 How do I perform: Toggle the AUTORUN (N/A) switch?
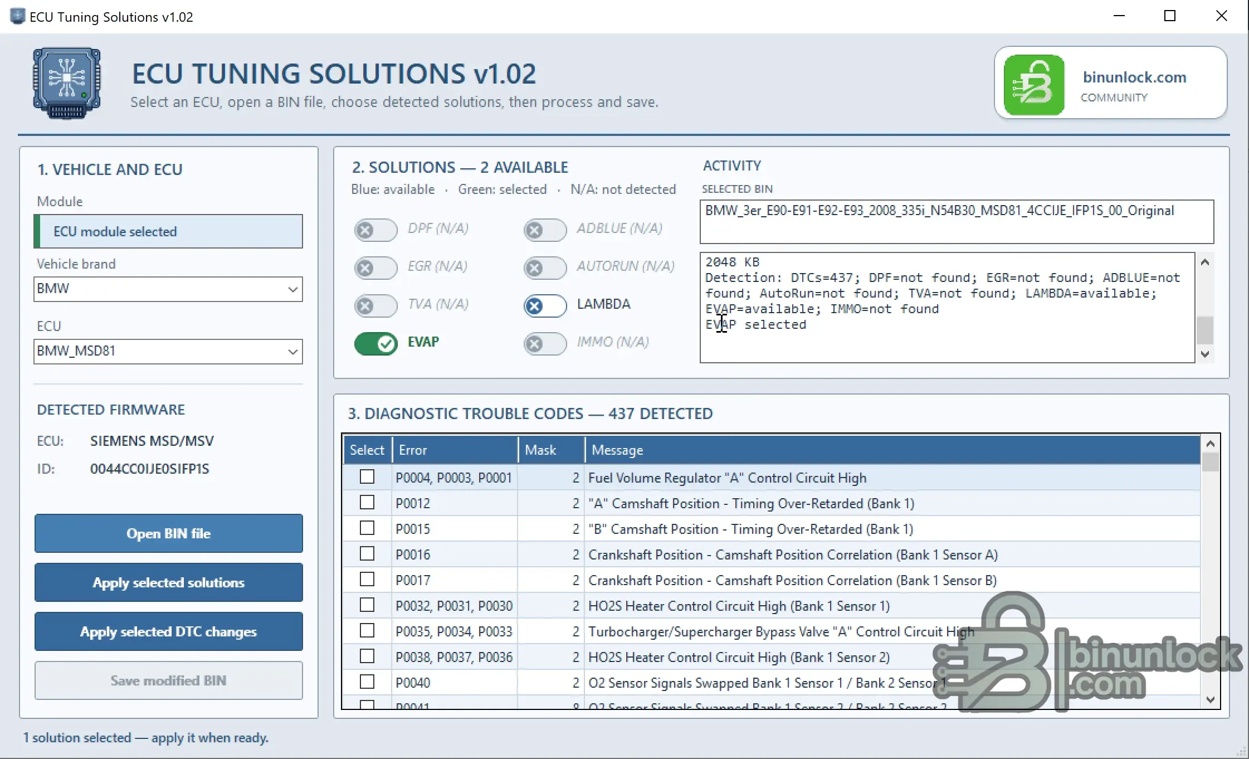(x=545, y=267)
